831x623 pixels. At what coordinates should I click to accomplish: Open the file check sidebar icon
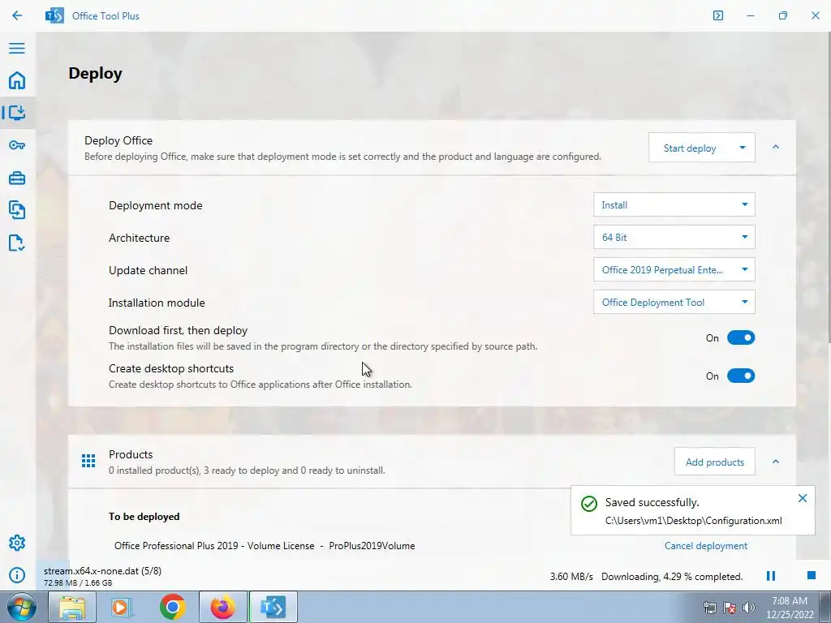tap(17, 243)
